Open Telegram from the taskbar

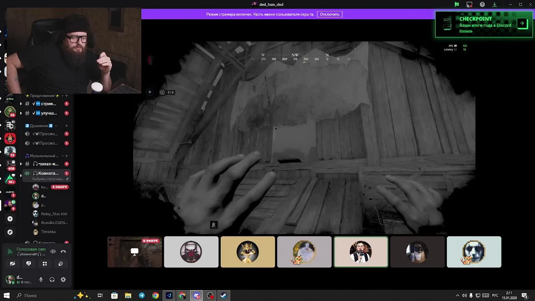(x=142, y=296)
